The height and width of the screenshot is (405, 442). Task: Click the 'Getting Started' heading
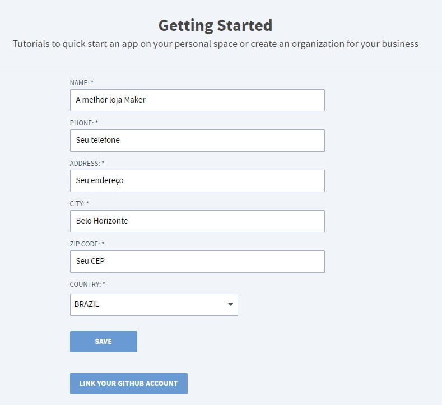[x=215, y=25]
